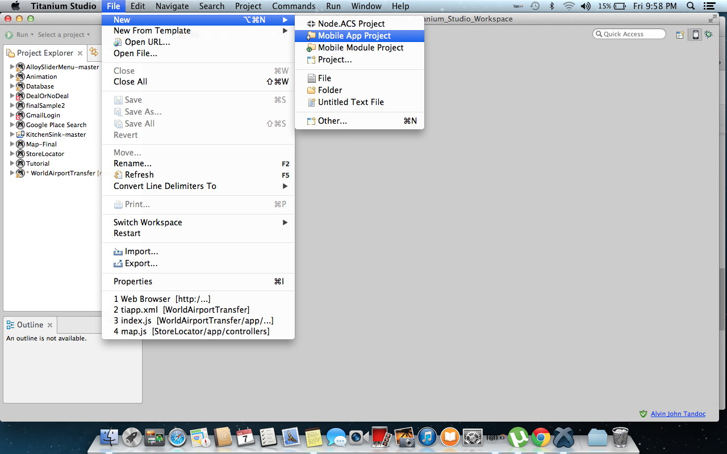Open the Bluetooth menu bar icon

(x=551, y=6)
